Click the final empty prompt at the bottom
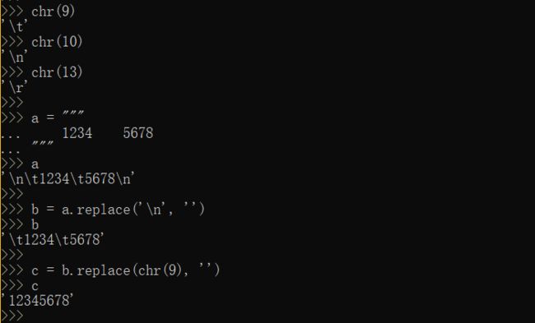535x323 pixels. tap(12, 316)
